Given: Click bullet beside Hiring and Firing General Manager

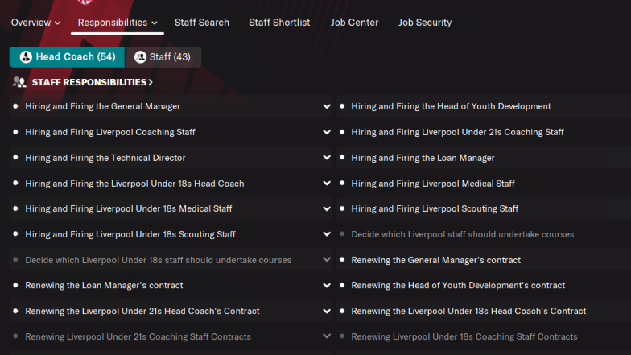Looking at the screenshot, I should tap(16, 106).
